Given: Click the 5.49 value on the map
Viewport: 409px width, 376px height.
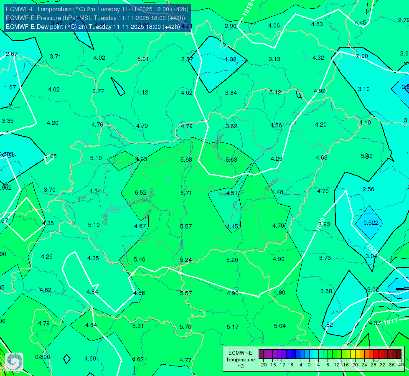Looking at the screenshot, I should click(367, 156).
